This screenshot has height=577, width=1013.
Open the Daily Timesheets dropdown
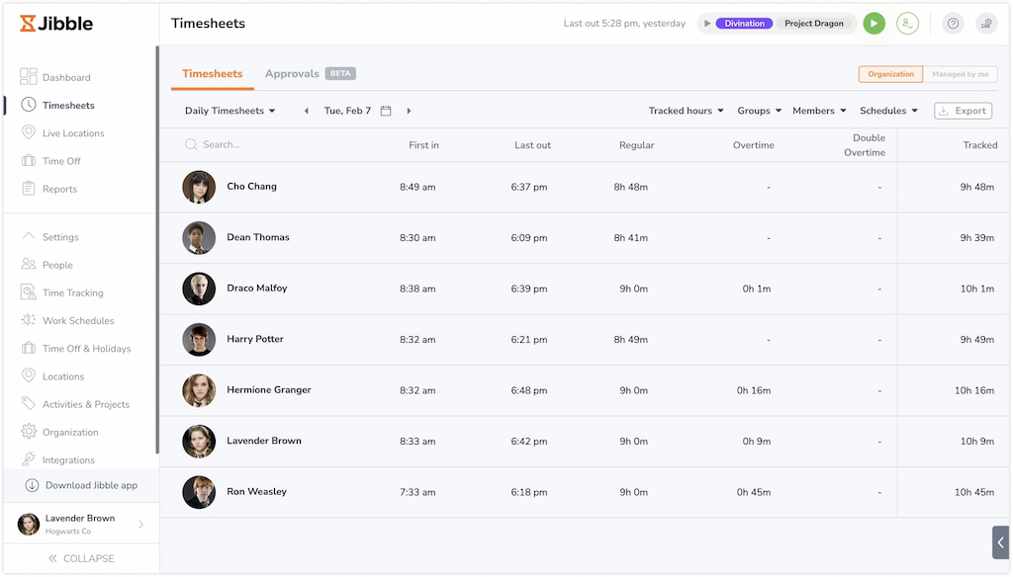click(229, 111)
